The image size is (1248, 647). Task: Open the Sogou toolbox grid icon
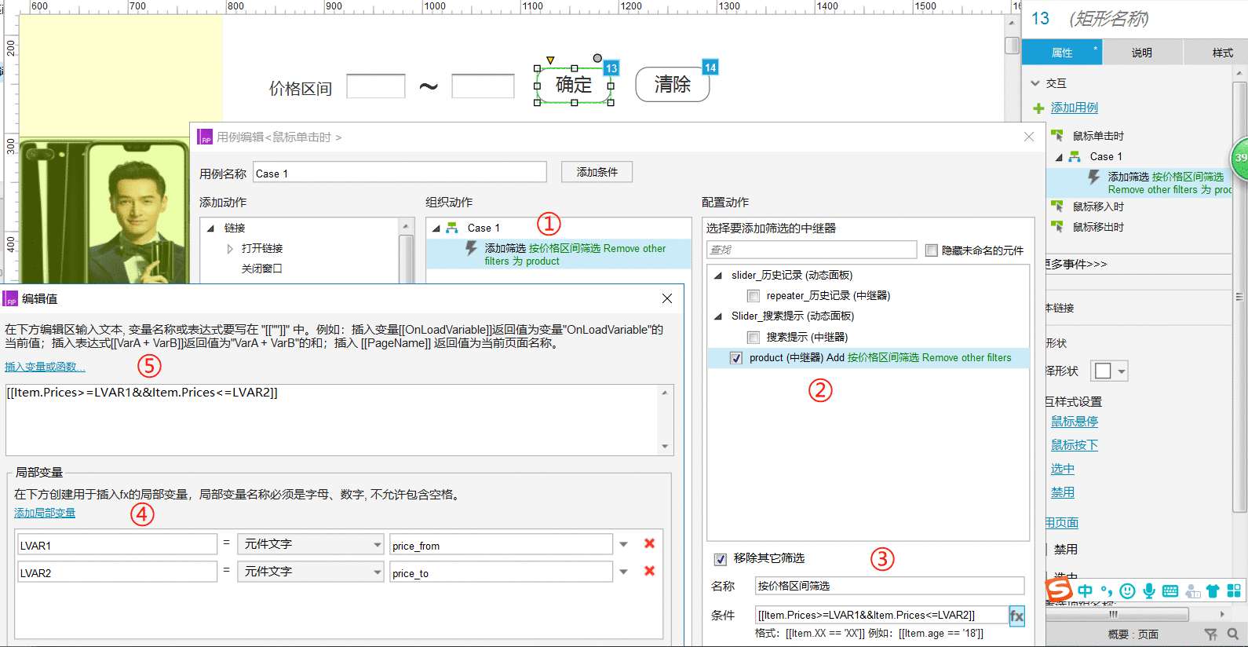point(1234,590)
